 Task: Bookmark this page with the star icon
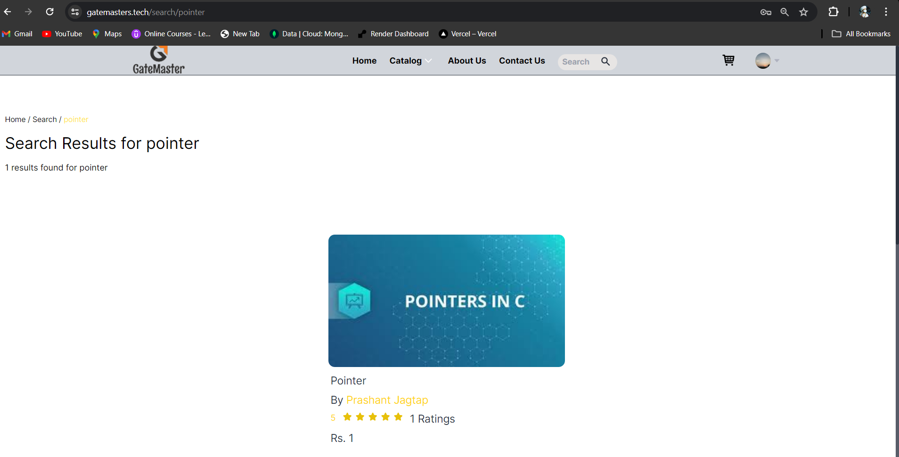(803, 12)
